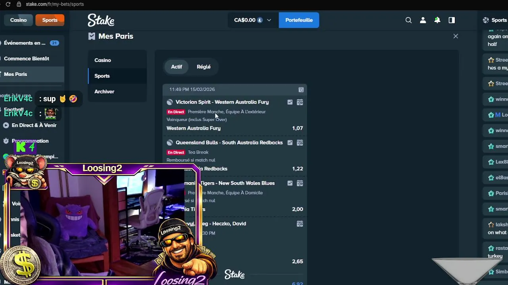Open En Direct & À Venir link
The width and height of the screenshot is (508, 285).
34,125
